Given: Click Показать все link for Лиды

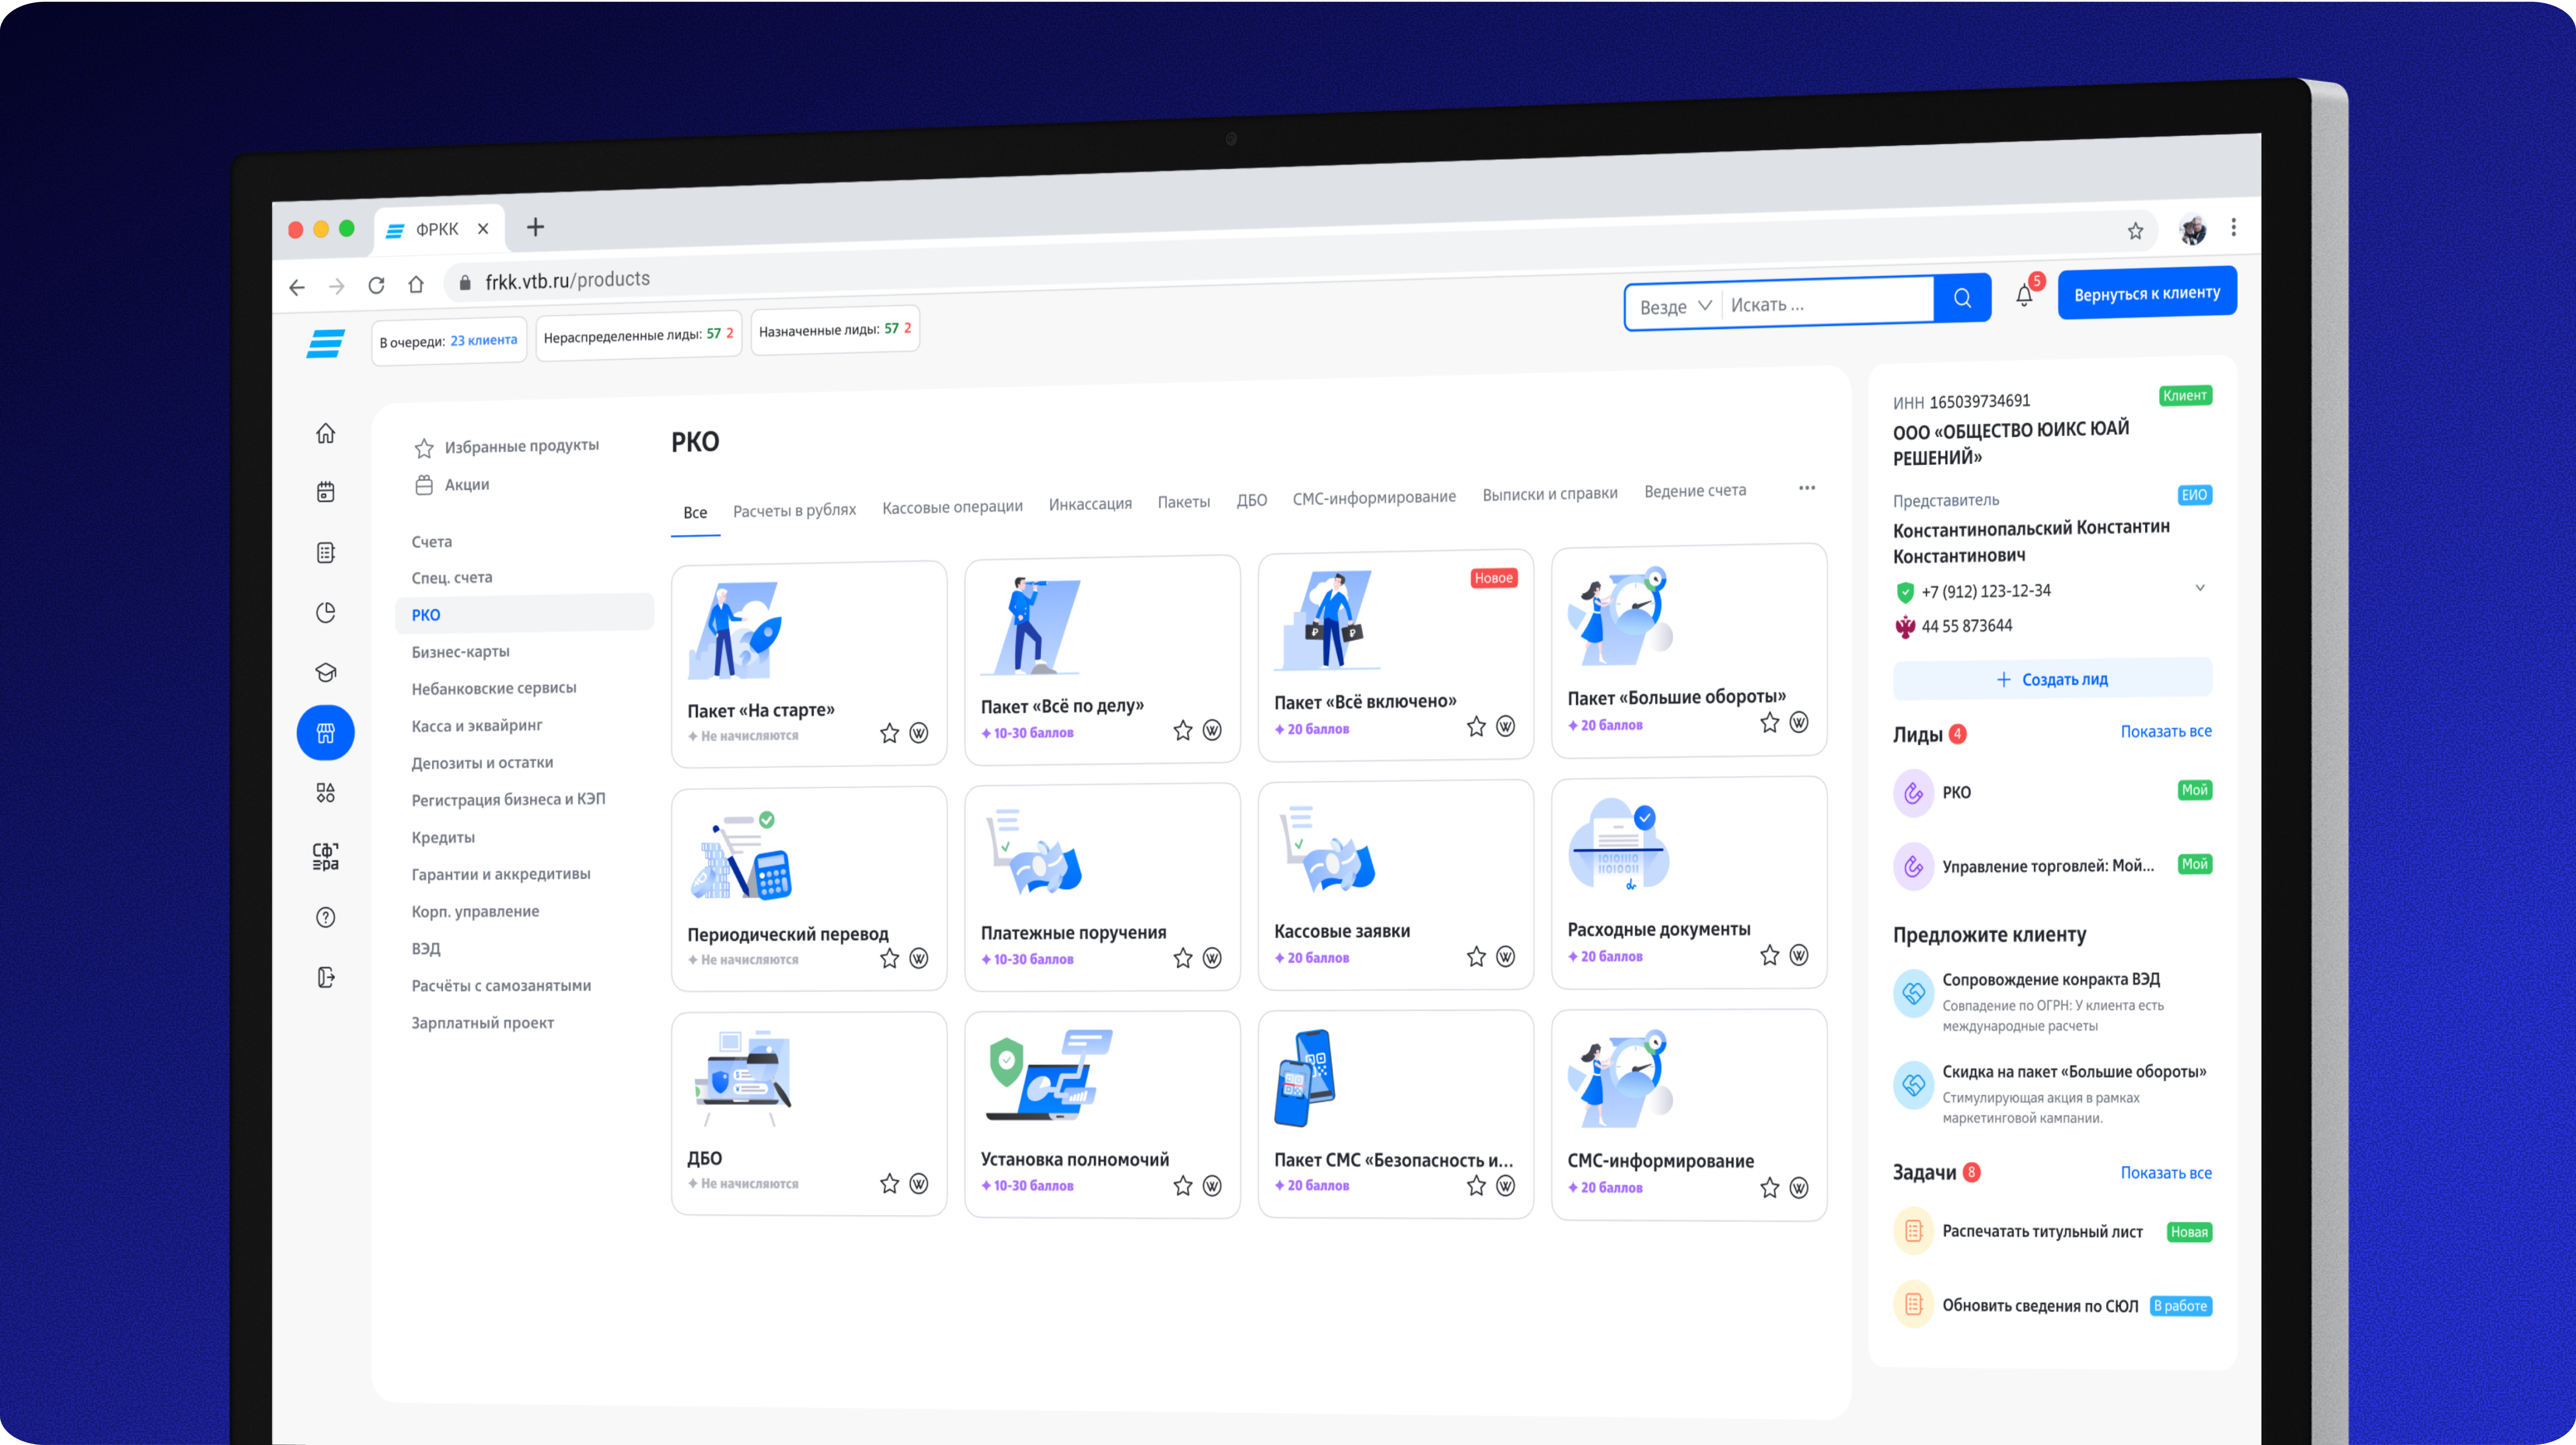Looking at the screenshot, I should click(2166, 731).
